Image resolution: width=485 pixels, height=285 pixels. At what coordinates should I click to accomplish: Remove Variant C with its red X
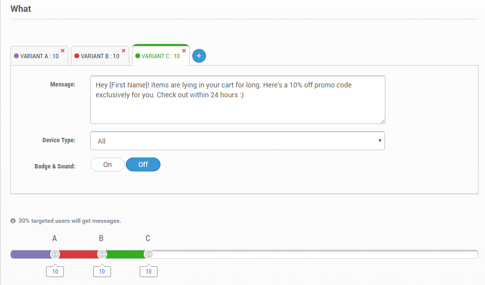click(x=184, y=51)
